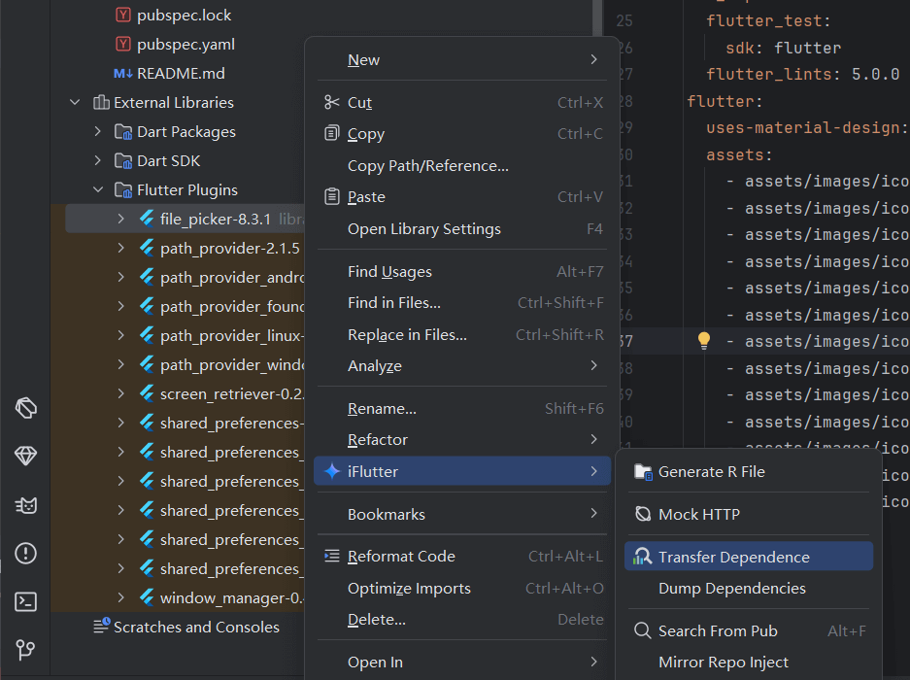Click the Dart Packages folder icon
The image size is (910, 680).
pyautogui.click(x=123, y=132)
